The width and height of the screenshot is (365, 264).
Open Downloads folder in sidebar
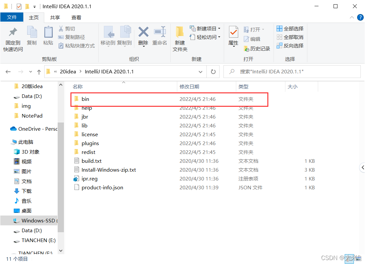pyautogui.click(x=23, y=191)
